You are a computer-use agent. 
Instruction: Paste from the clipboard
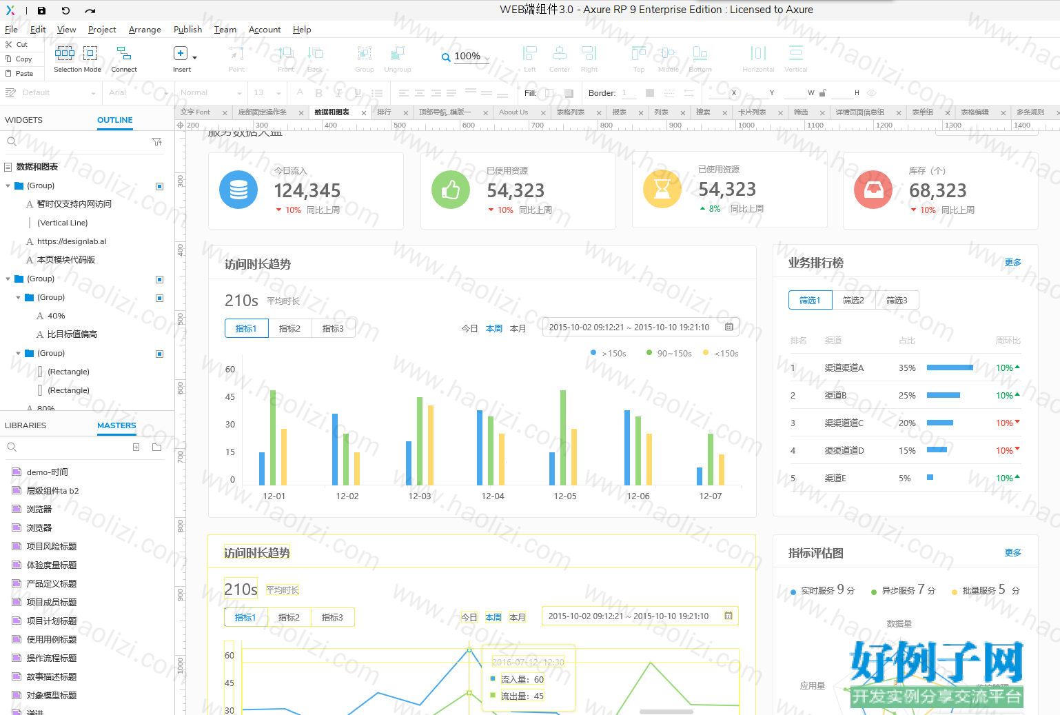(19, 73)
